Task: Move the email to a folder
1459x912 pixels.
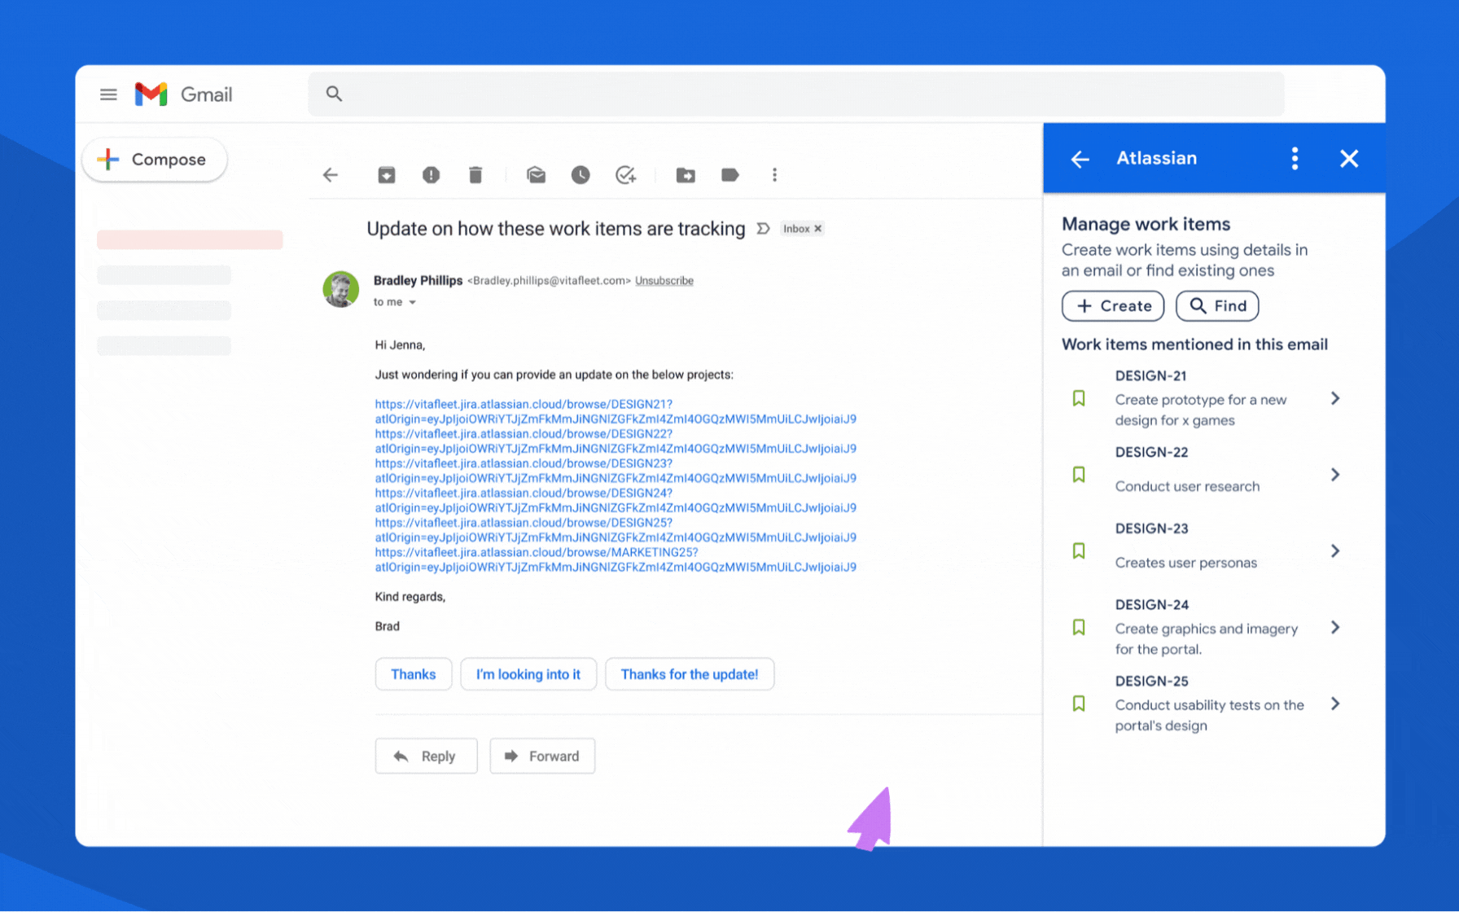Action: click(685, 175)
